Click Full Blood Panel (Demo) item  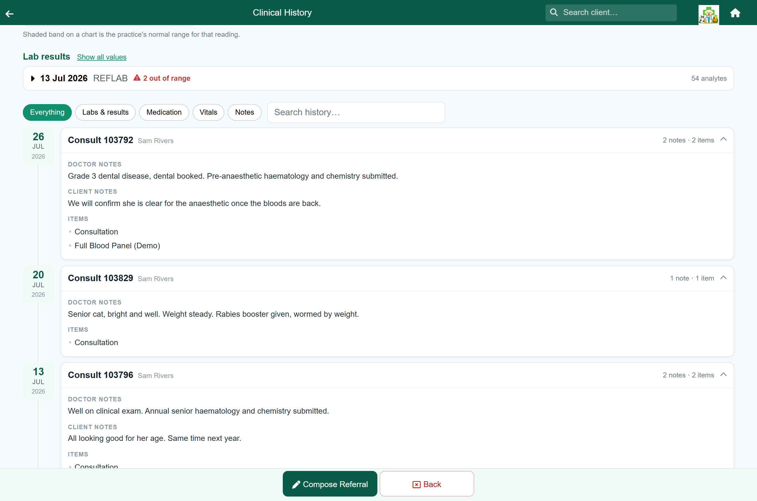pos(117,245)
